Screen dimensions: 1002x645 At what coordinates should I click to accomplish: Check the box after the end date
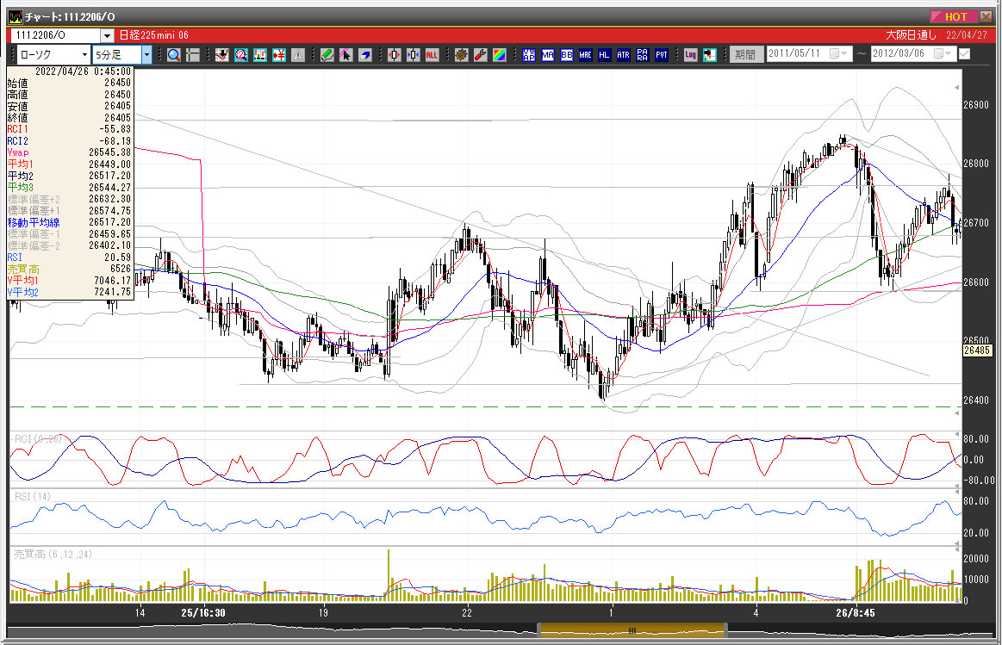[x=964, y=54]
